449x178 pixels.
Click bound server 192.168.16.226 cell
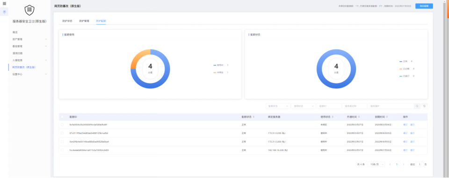pos(278,150)
